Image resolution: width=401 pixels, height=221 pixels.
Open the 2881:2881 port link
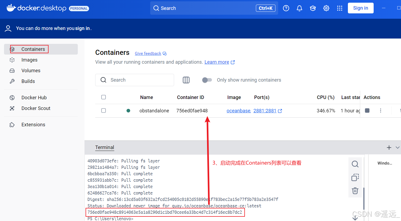(265, 111)
